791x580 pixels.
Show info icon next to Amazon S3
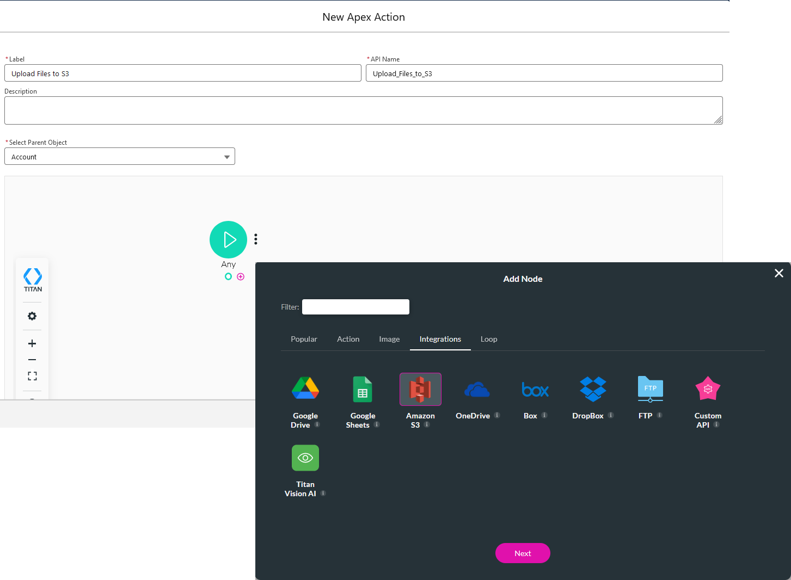(x=427, y=424)
